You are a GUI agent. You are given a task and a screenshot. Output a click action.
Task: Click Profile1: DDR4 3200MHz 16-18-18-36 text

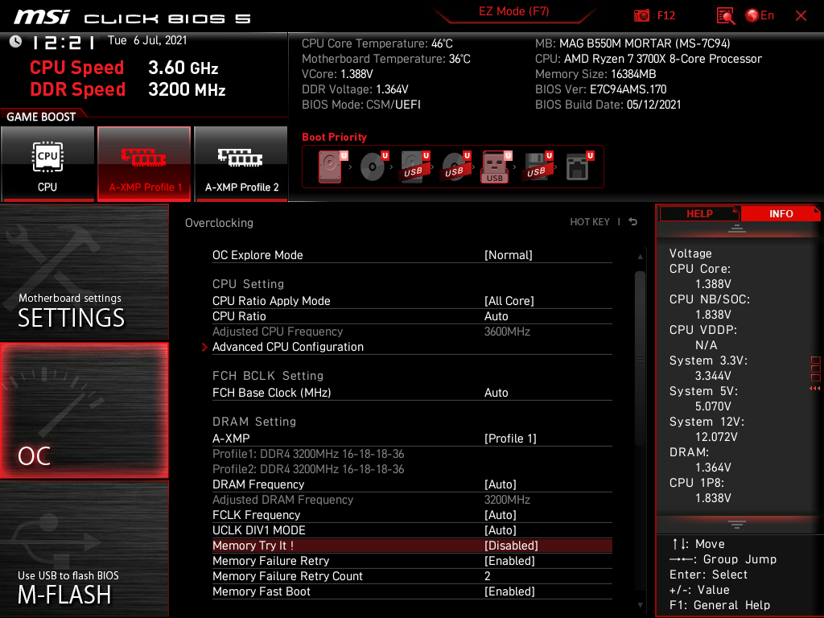[x=308, y=454]
